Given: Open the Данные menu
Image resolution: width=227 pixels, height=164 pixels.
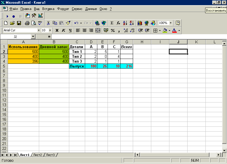Looking at the screenshot, I should pos(91,9).
